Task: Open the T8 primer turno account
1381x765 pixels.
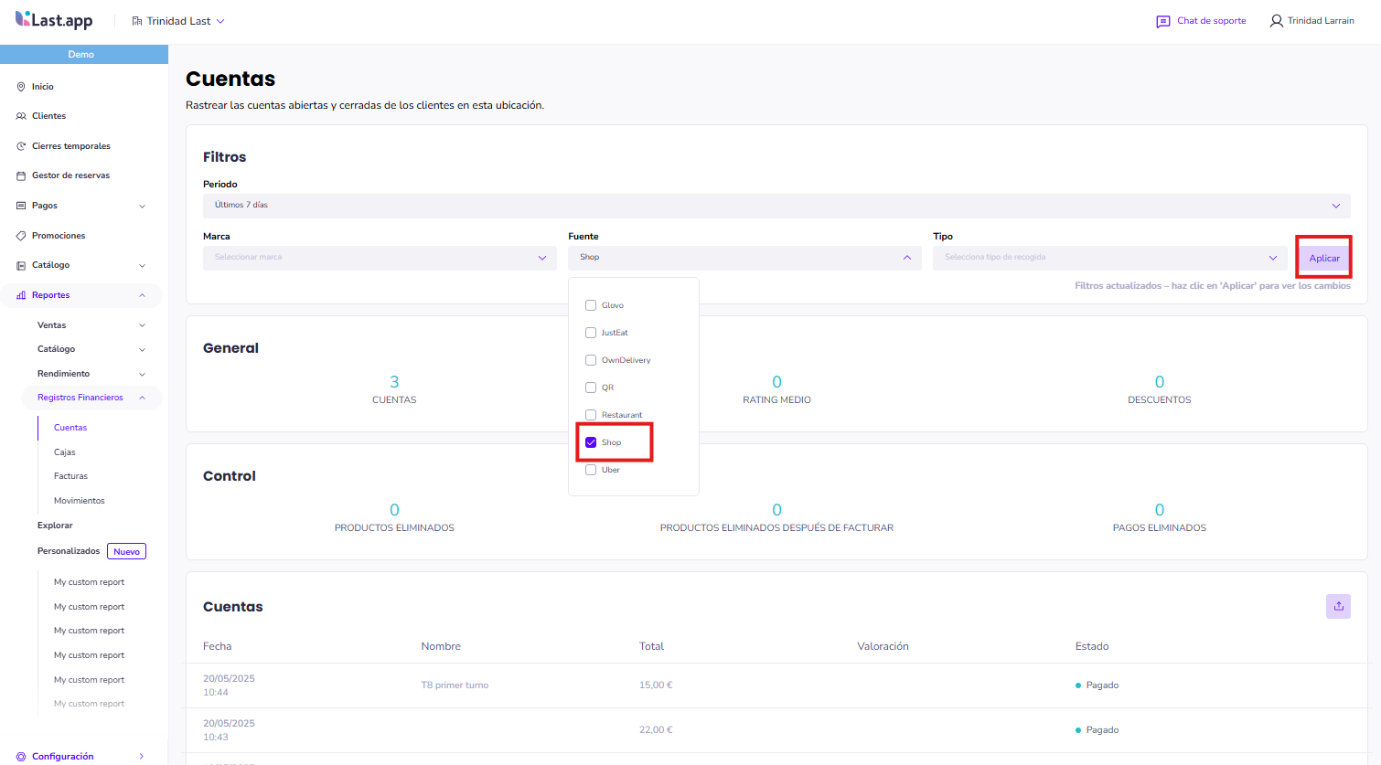Action: [455, 685]
